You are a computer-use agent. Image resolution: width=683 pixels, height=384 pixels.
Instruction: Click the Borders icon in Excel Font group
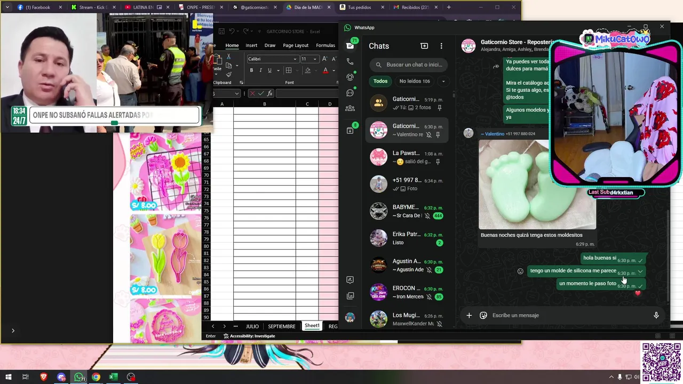[x=288, y=70]
